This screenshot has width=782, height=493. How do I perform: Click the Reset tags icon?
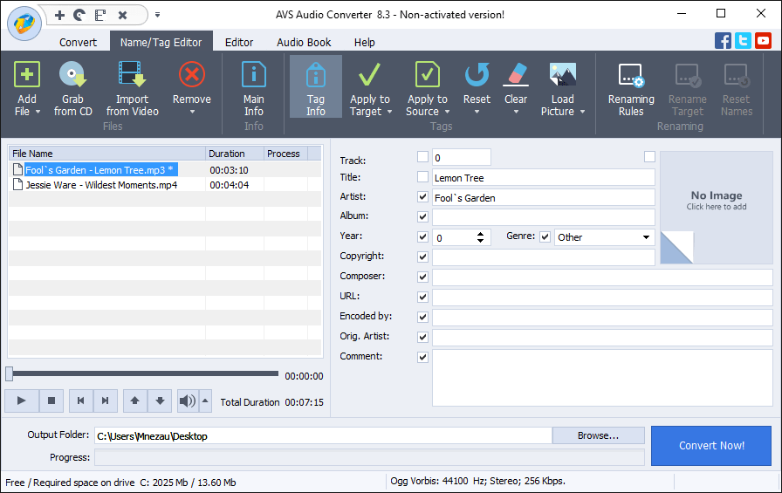[x=477, y=75]
